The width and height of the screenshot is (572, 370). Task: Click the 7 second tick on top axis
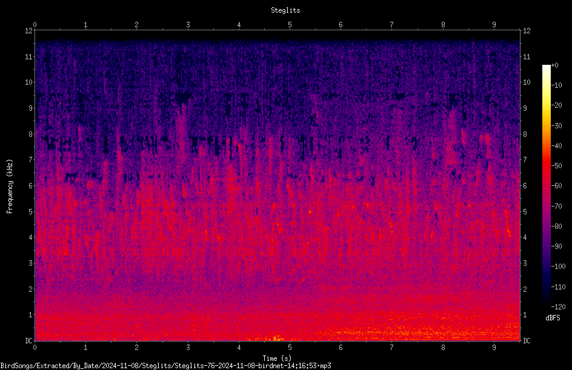(x=391, y=25)
